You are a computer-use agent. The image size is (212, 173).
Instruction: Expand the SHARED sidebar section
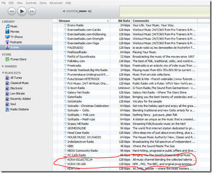(3, 66)
